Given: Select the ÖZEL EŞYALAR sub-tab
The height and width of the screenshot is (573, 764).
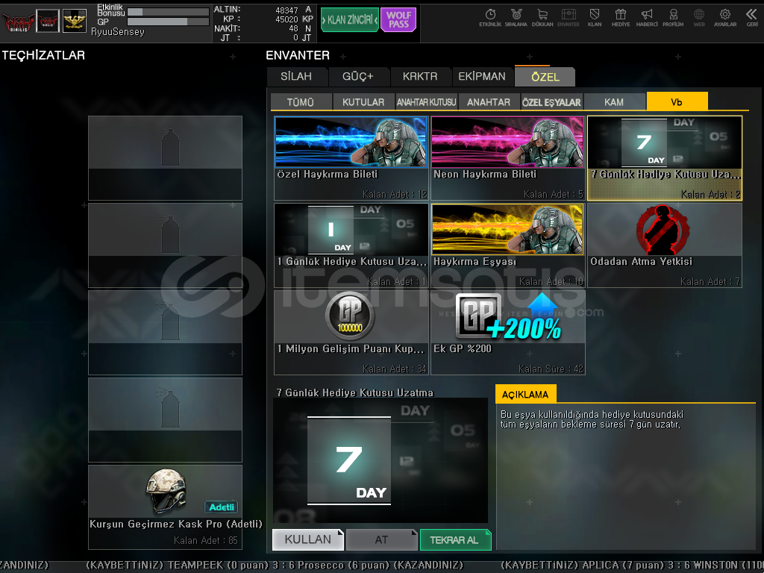Looking at the screenshot, I should tap(551, 101).
